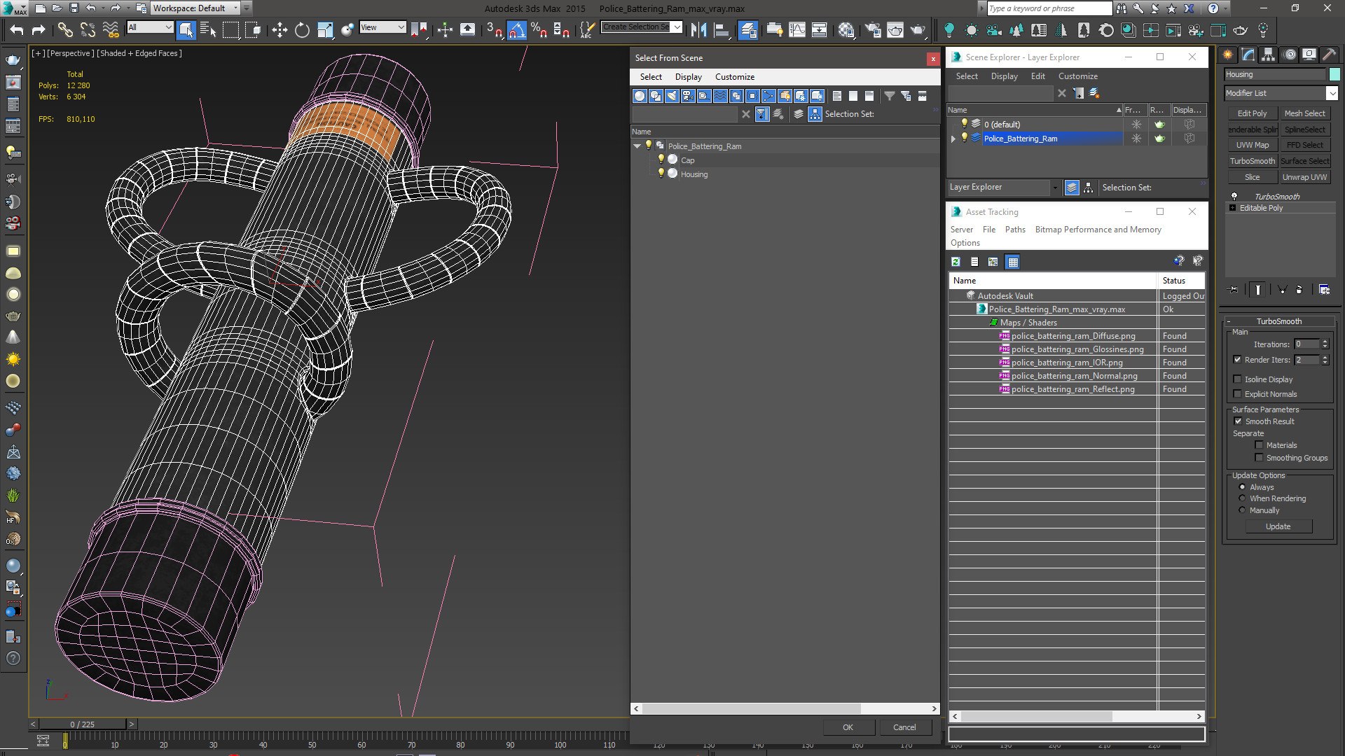Viewport: 1345px width, 756px height.
Task: Activate the Rotate tool
Action: pos(302,29)
